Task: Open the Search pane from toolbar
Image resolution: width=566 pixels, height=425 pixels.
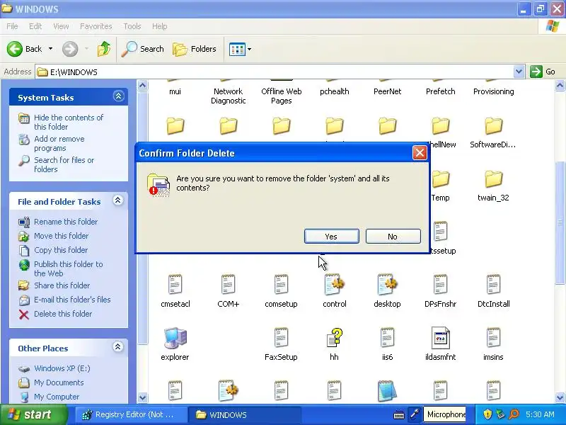Action: [x=142, y=49]
